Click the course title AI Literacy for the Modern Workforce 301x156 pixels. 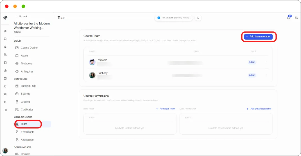pyautogui.click(x=31, y=26)
